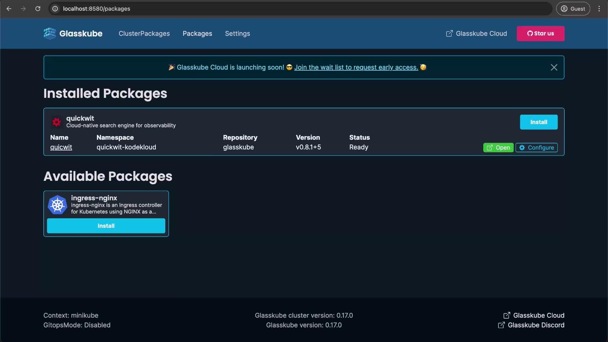Open the Settings tab
The image size is (608, 342).
(237, 34)
